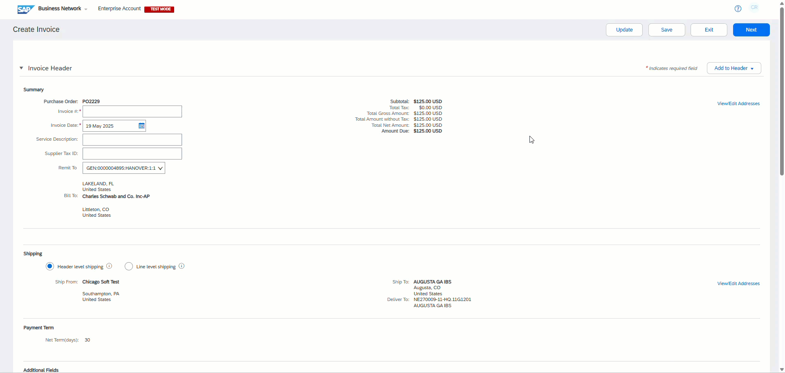Focus the Invoice # input field
The height and width of the screenshot is (373, 785).
[132, 112]
